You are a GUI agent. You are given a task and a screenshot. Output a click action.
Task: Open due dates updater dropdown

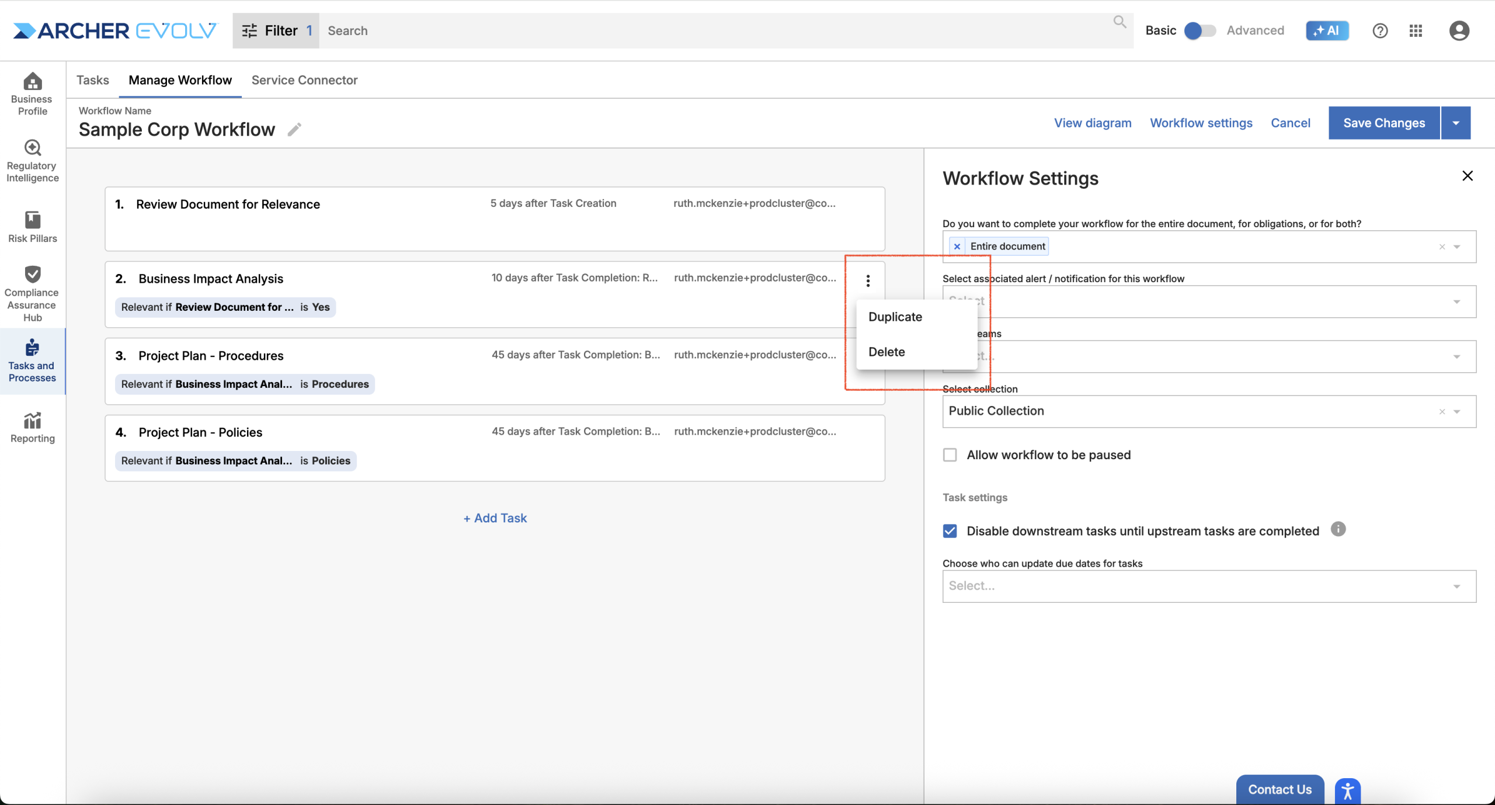(1209, 586)
